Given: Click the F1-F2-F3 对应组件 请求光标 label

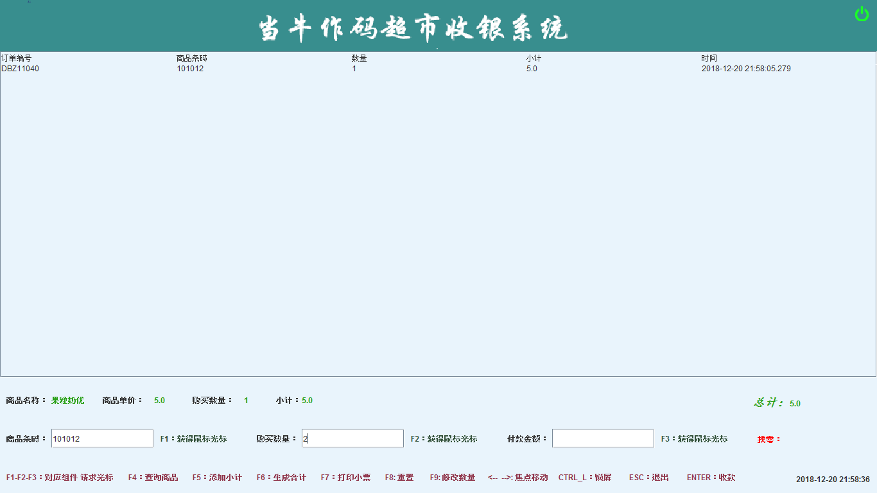Looking at the screenshot, I should [x=60, y=478].
